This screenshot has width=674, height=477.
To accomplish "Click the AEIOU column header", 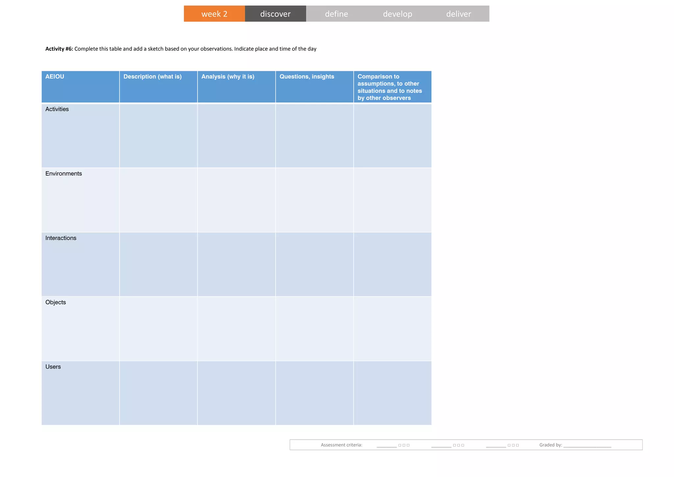I will pyautogui.click(x=80, y=87).
